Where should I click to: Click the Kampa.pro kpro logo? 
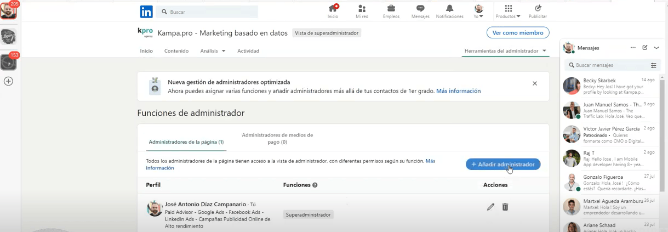point(145,32)
